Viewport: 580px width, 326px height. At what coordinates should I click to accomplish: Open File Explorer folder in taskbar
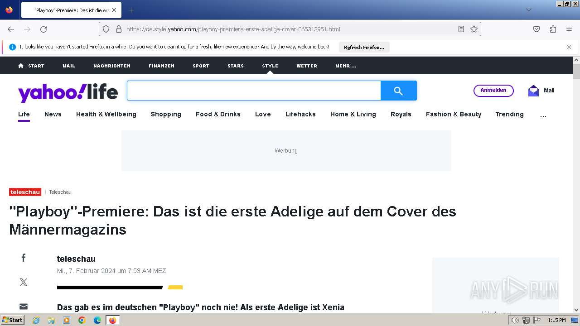pyautogui.click(x=51, y=320)
